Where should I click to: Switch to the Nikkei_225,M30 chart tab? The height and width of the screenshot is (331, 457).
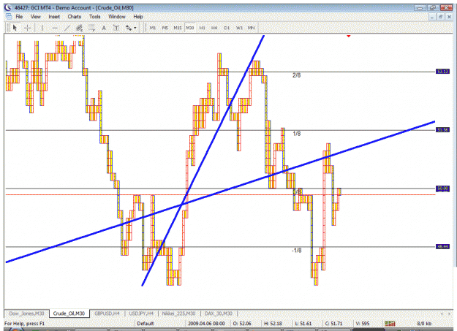pyautogui.click(x=178, y=313)
